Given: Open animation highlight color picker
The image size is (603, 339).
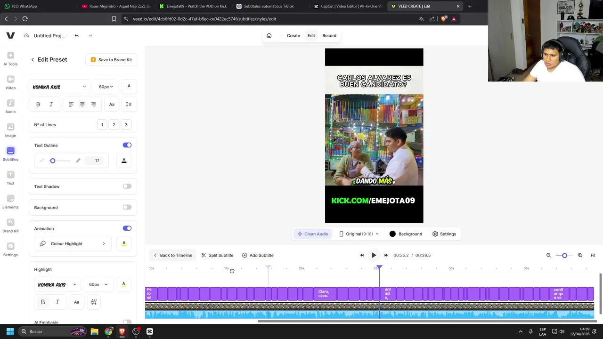Looking at the screenshot, I should click(124, 243).
